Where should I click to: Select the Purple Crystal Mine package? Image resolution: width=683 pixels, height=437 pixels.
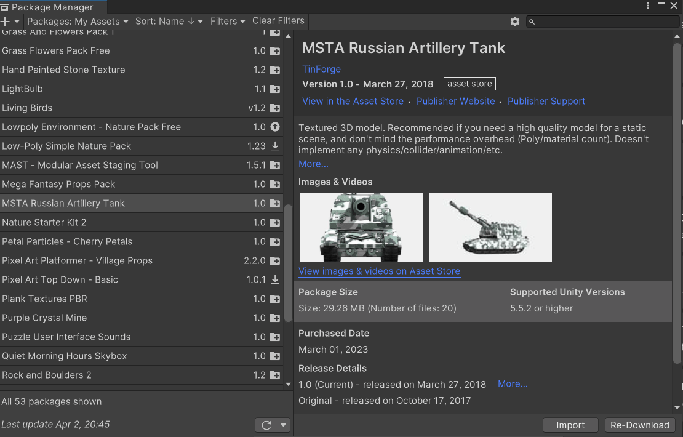(x=141, y=318)
